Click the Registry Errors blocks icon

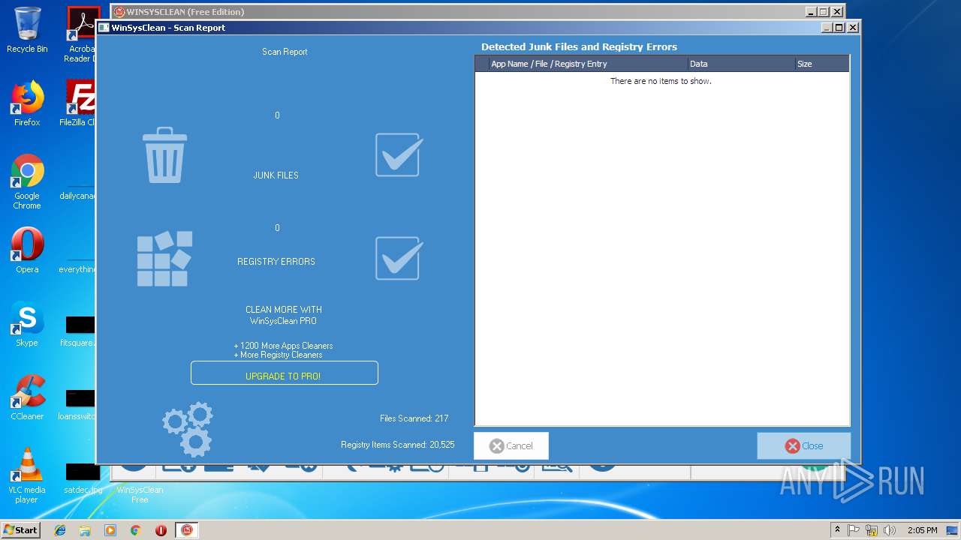click(x=164, y=259)
